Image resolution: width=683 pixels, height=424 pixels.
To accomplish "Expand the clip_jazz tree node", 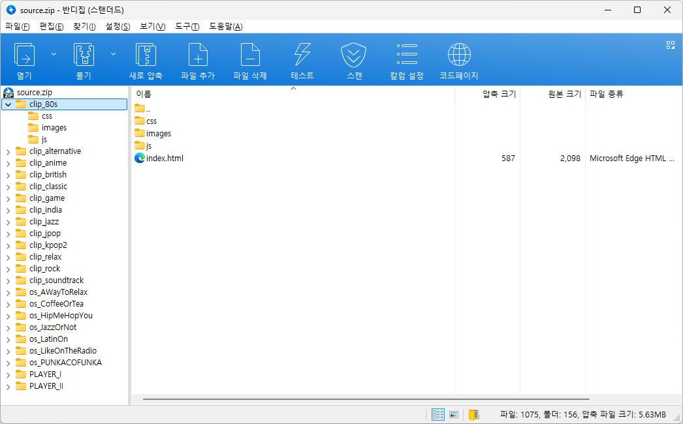I will 8,222.
